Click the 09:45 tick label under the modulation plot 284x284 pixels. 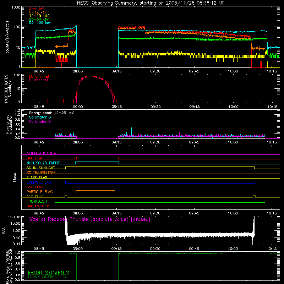tap(194, 142)
